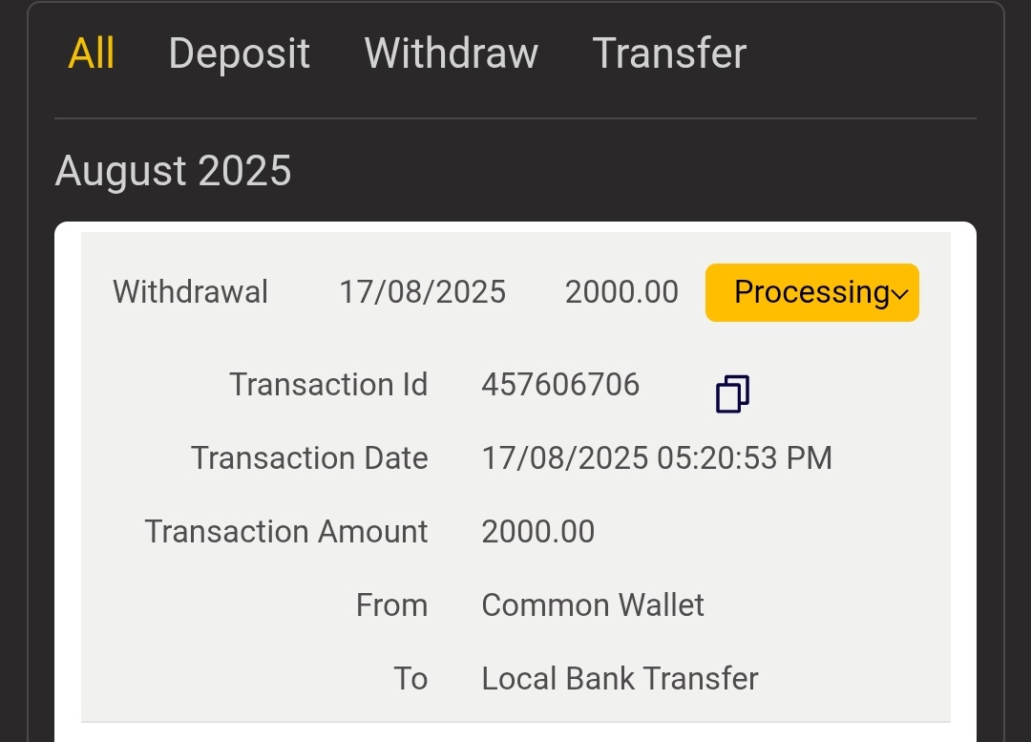Screen dimensions: 1031x742
Task: Click the Common Wallet source value
Action: click(593, 605)
